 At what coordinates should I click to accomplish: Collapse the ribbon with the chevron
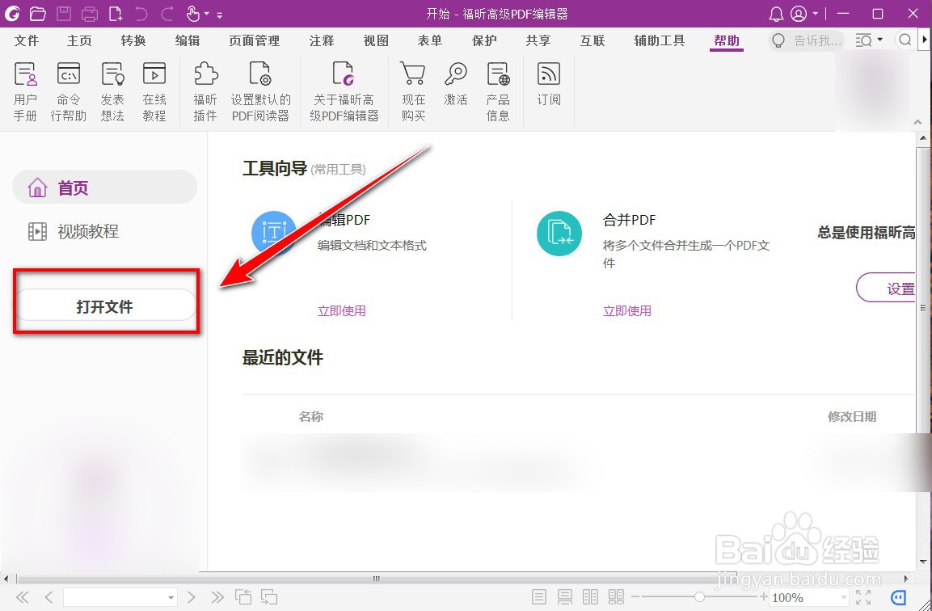[917, 122]
